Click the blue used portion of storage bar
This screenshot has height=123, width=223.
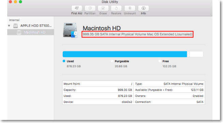click(x=125, y=54)
